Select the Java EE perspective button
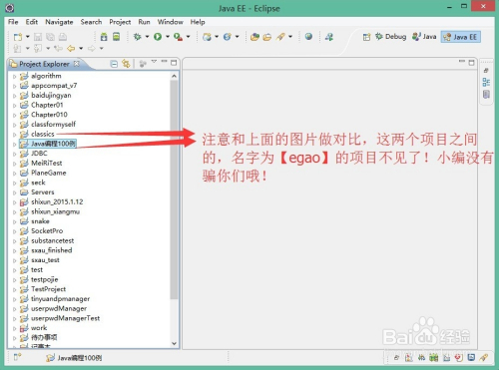 [461, 37]
